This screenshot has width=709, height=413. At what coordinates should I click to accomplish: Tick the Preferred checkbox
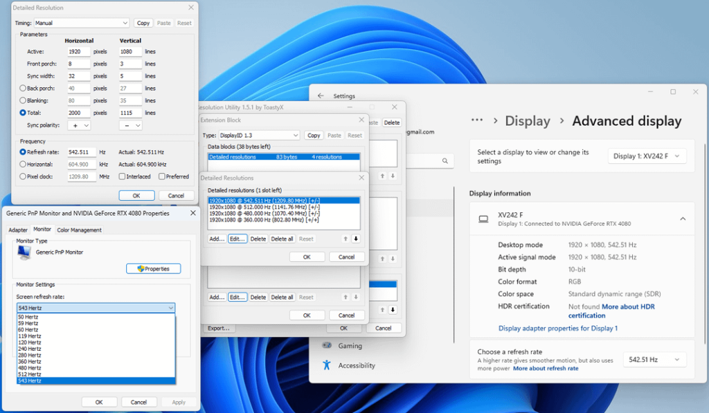pyautogui.click(x=162, y=176)
